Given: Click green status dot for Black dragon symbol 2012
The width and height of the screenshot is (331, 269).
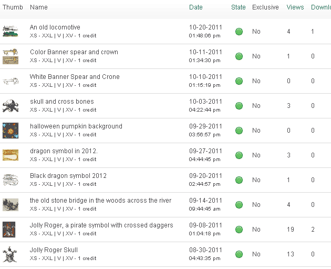Looking at the screenshot, I should click(239, 180).
